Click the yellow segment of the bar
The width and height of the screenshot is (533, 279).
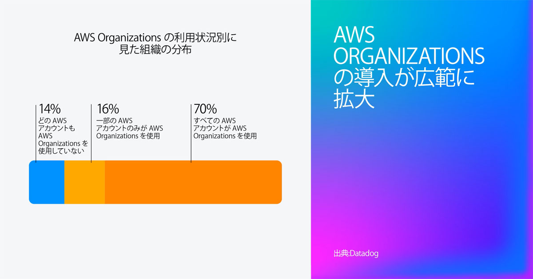[x=84, y=182]
